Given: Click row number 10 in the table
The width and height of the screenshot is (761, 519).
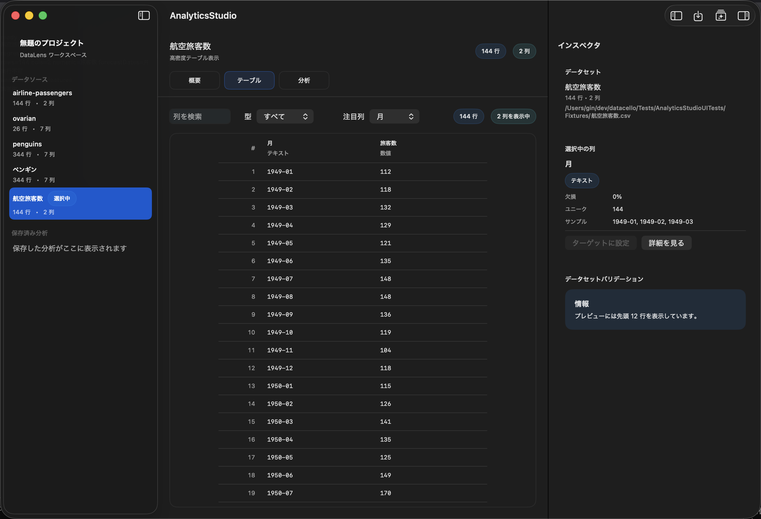Looking at the screenshot, I should click(x=251, y=332).
